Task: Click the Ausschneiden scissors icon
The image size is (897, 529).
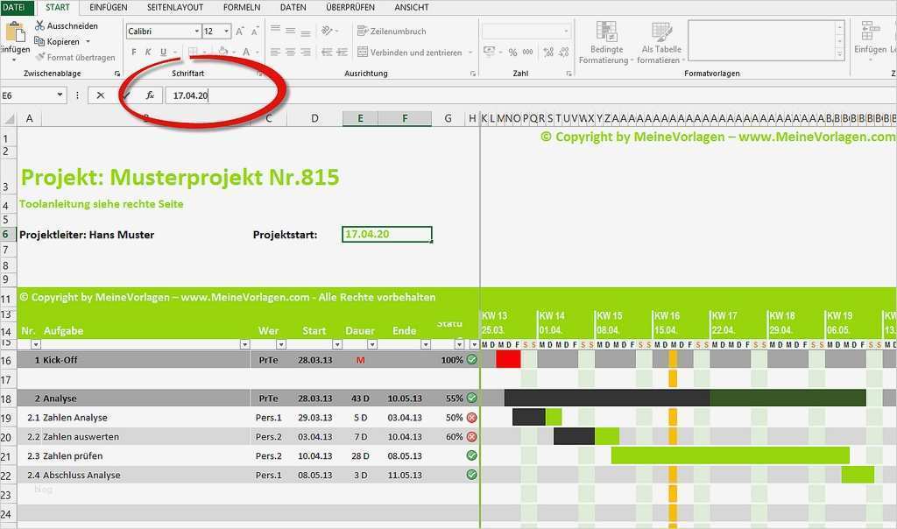Action: click(x=39, y=25)
